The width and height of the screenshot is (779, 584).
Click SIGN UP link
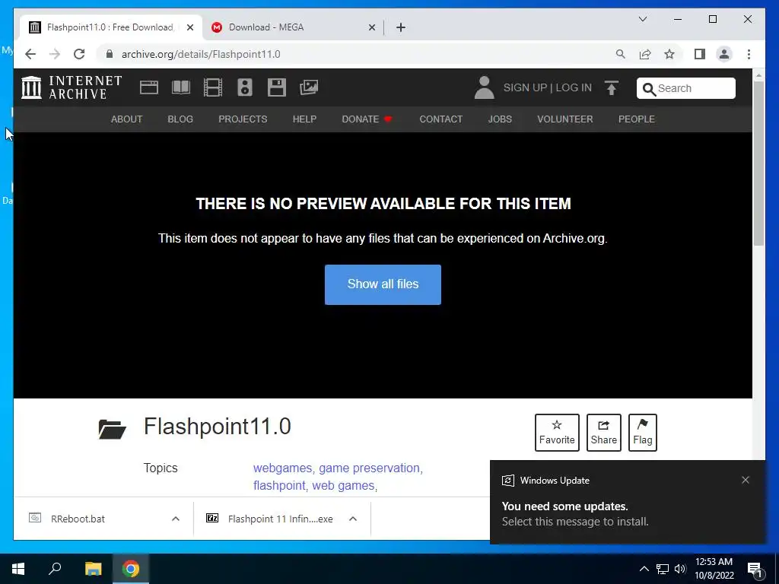click(x=525, y=87)
